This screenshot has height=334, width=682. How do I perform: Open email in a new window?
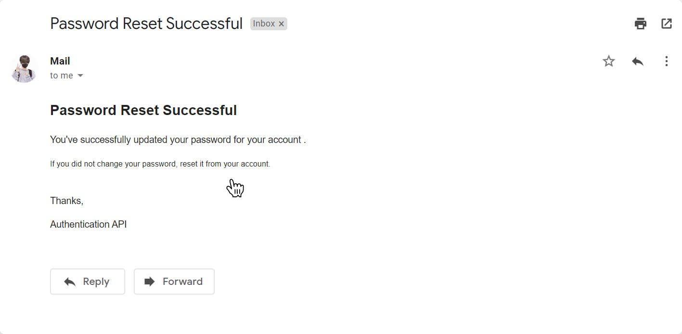click(x=666, y=23)
